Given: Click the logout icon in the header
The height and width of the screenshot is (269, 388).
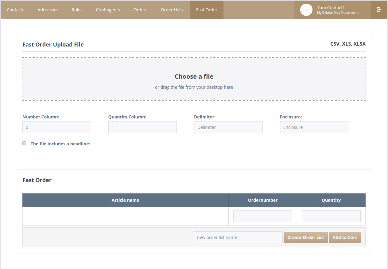Looking at the screenshot, I should pos(379,9).
